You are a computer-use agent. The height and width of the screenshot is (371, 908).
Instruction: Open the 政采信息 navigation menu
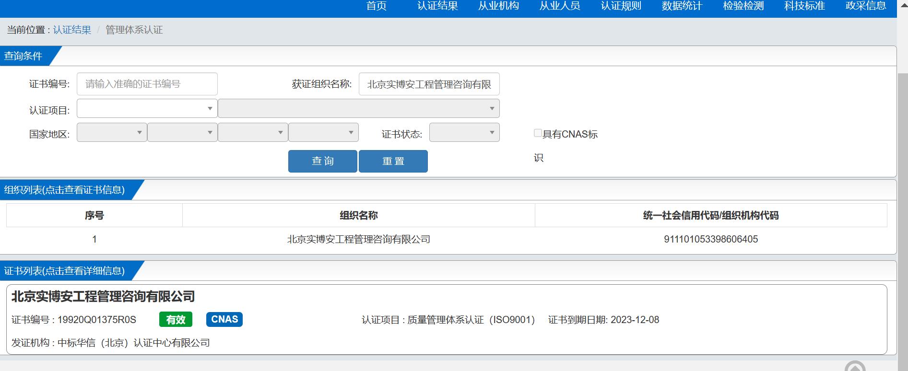pyautogui.click(x=866, y=6)
